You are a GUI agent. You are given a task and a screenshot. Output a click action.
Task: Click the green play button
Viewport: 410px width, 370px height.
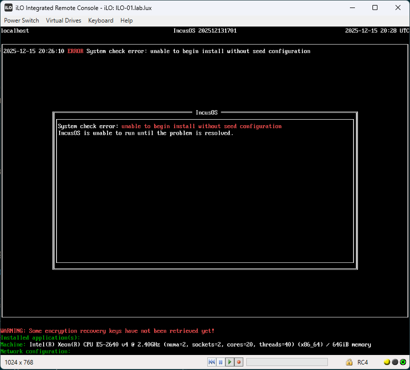(229, 362)
